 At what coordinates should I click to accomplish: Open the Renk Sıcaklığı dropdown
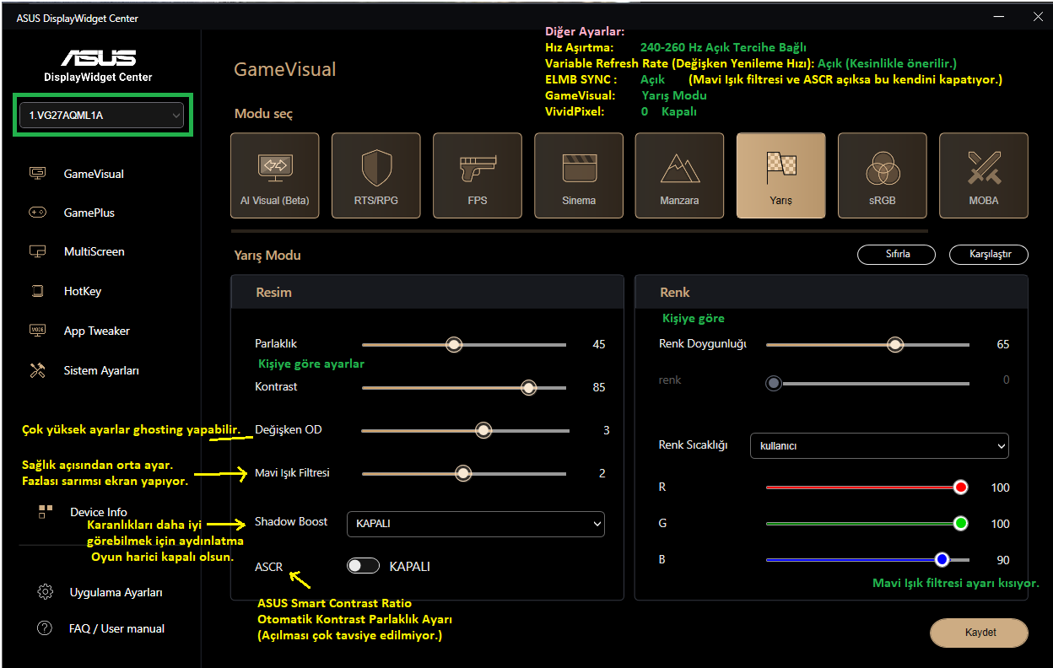click(878, 445)
